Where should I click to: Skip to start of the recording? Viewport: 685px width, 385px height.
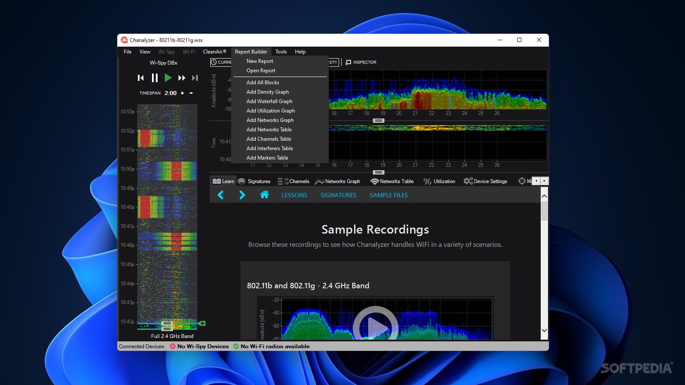click(140, 78)
